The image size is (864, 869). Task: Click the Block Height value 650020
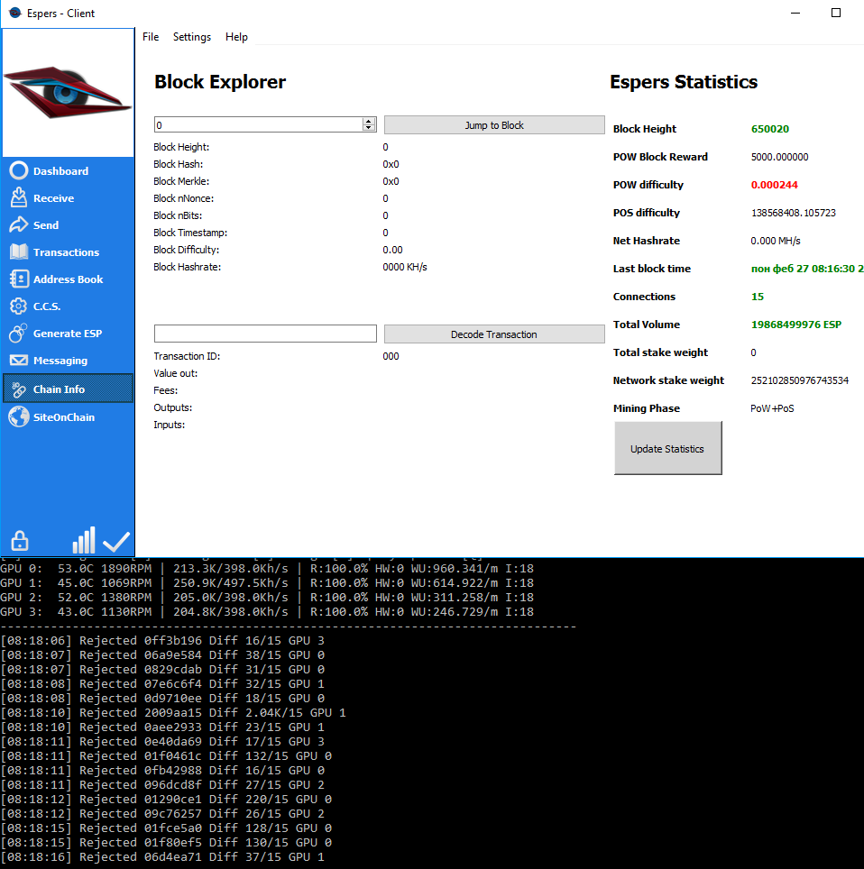click(769, 129)
